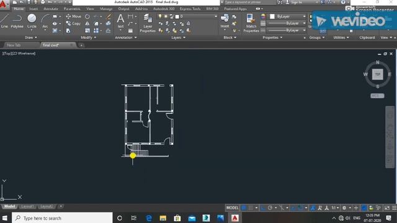
Task: Expand the Modify panel
Action: click(88, 37)
